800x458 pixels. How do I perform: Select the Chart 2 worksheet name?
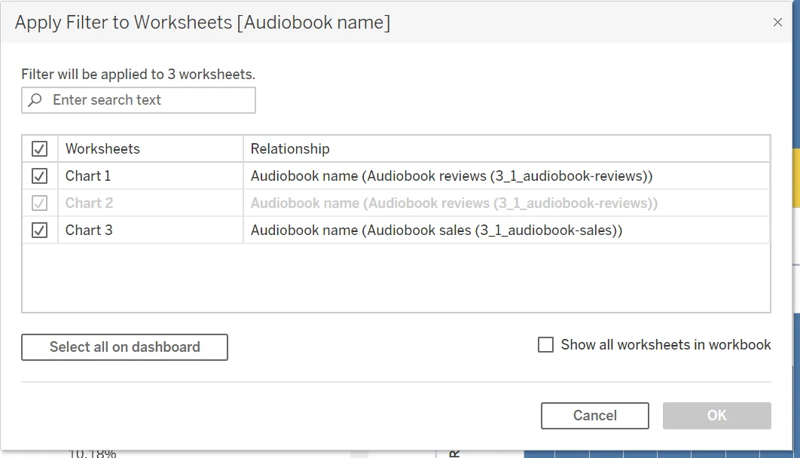click(x=89, y=203)
